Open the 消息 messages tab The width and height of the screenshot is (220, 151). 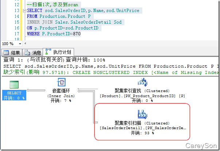pyautogui.click(x=33, y=53)
